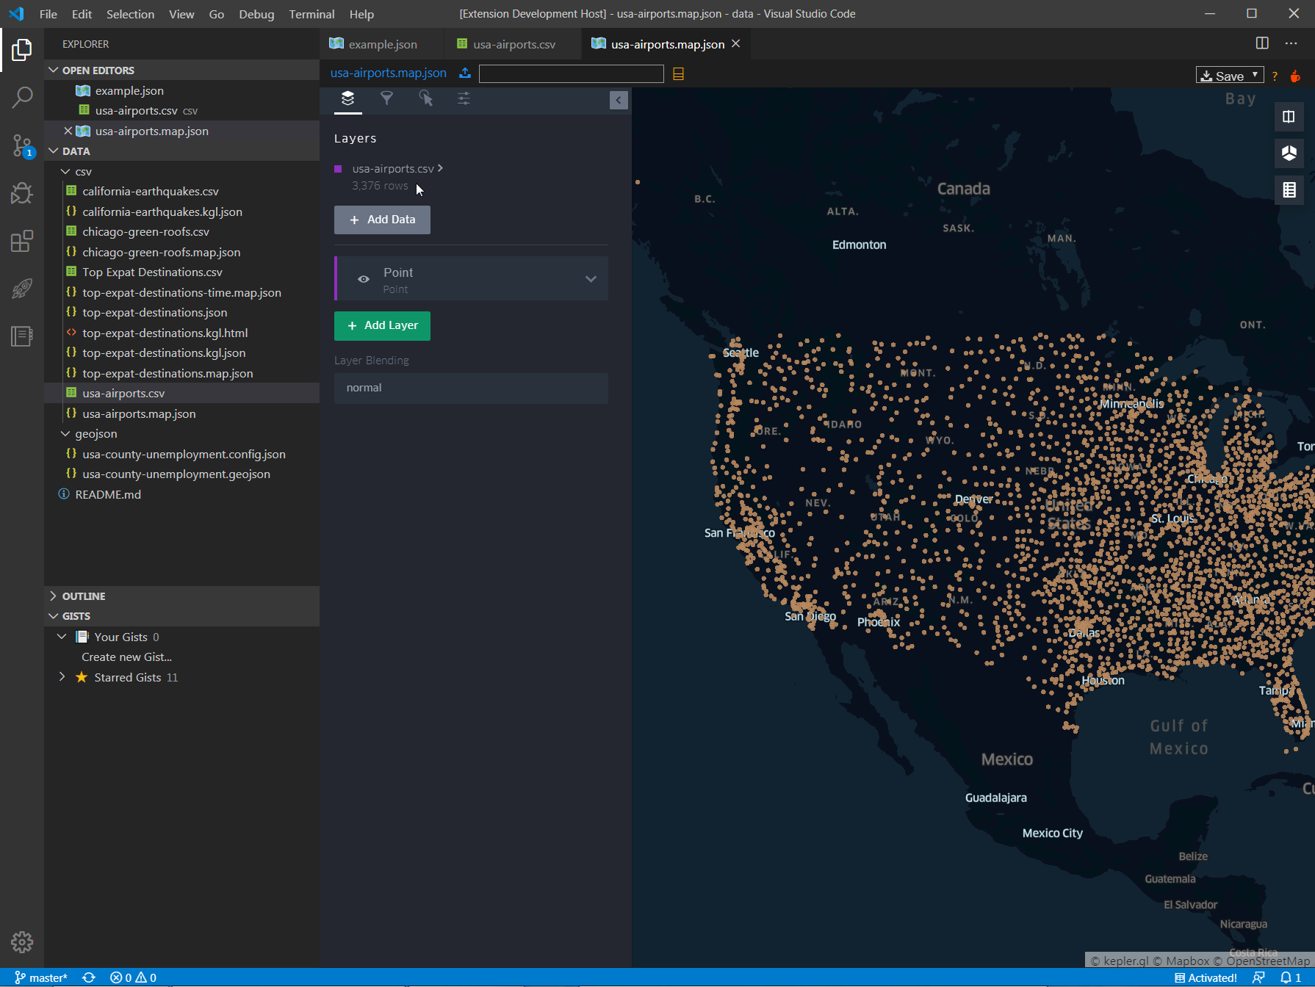The image size is (1315, 987).
Task: Open the Base map settings icon
Action: pyautogui.click(x=464, y=98)
